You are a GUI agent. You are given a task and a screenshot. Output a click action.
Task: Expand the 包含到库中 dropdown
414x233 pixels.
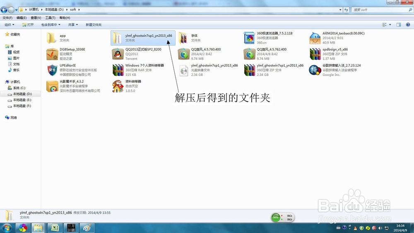(51, 24)
